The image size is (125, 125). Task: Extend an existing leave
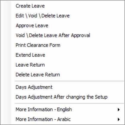[68, 55]
